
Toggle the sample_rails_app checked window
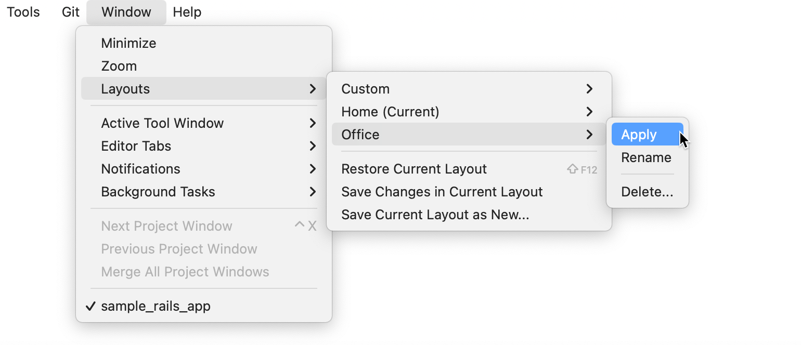tap(156, 306)
